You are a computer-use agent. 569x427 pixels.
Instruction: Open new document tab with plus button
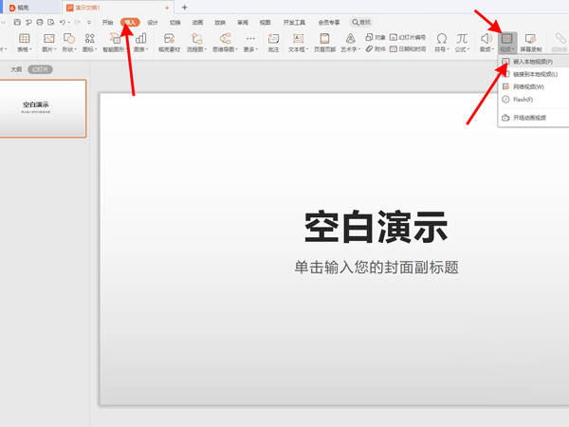[x=184, y=8]
